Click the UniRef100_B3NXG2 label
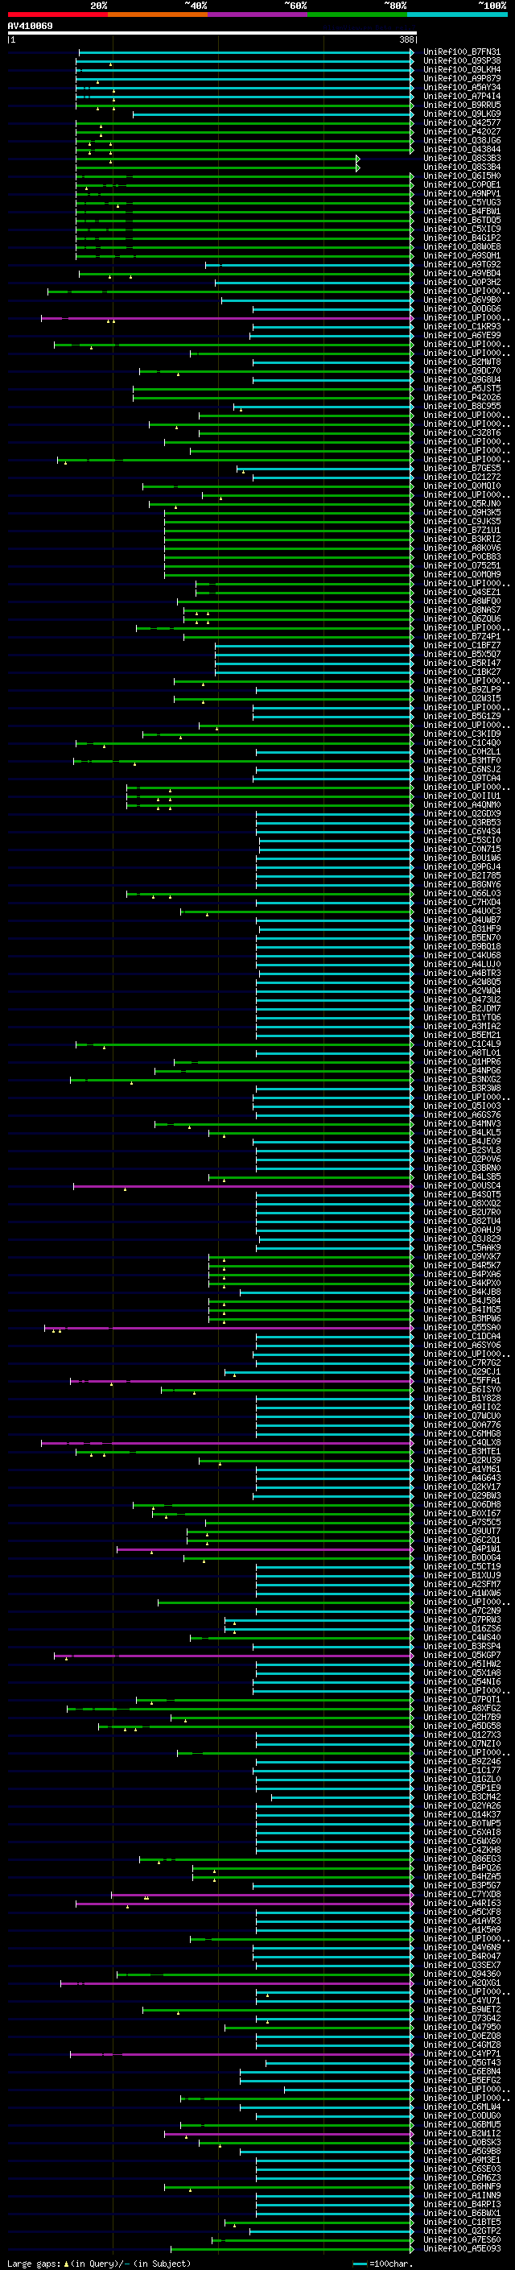515x2270 pixels. pos(462,1080)
